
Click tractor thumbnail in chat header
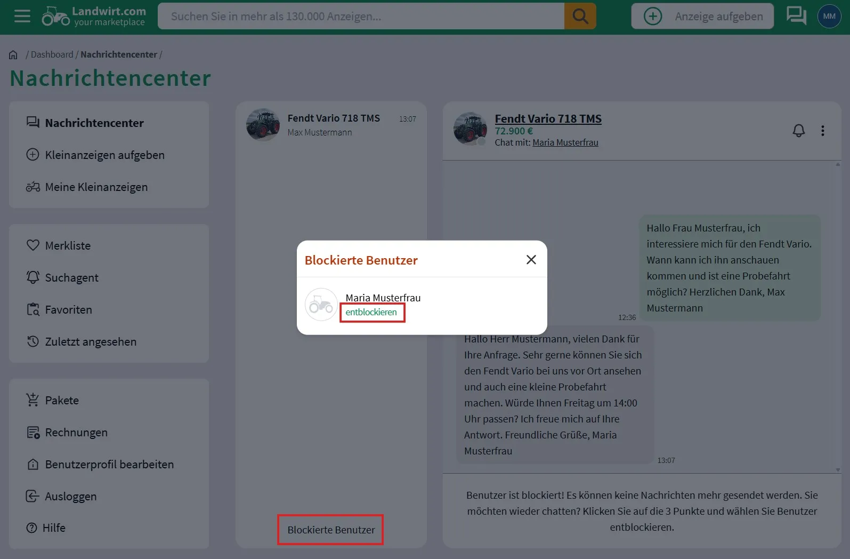[470, 129]
